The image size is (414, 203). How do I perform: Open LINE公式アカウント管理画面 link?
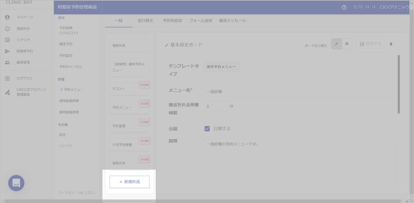tap(31, 92)
